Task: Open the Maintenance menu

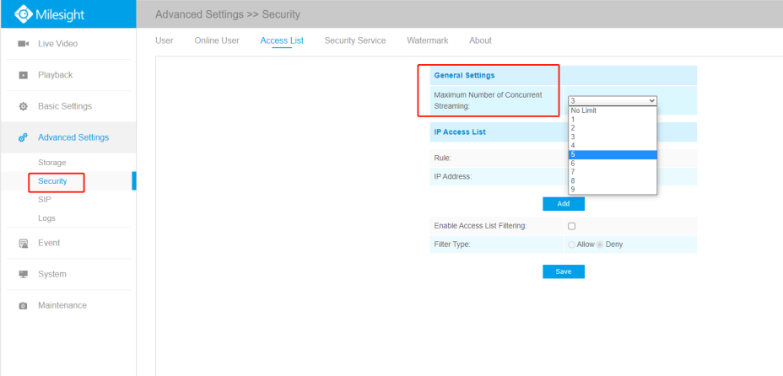Action: (x=62, y=305)
